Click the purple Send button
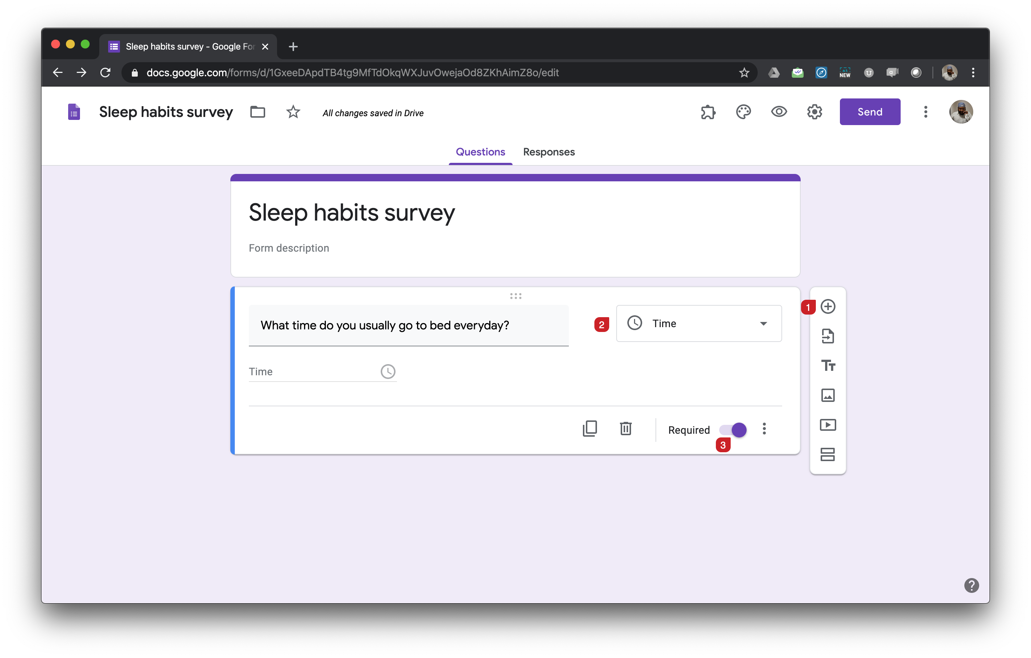Viewport: 1031px width, 658px height. point(870,112)
